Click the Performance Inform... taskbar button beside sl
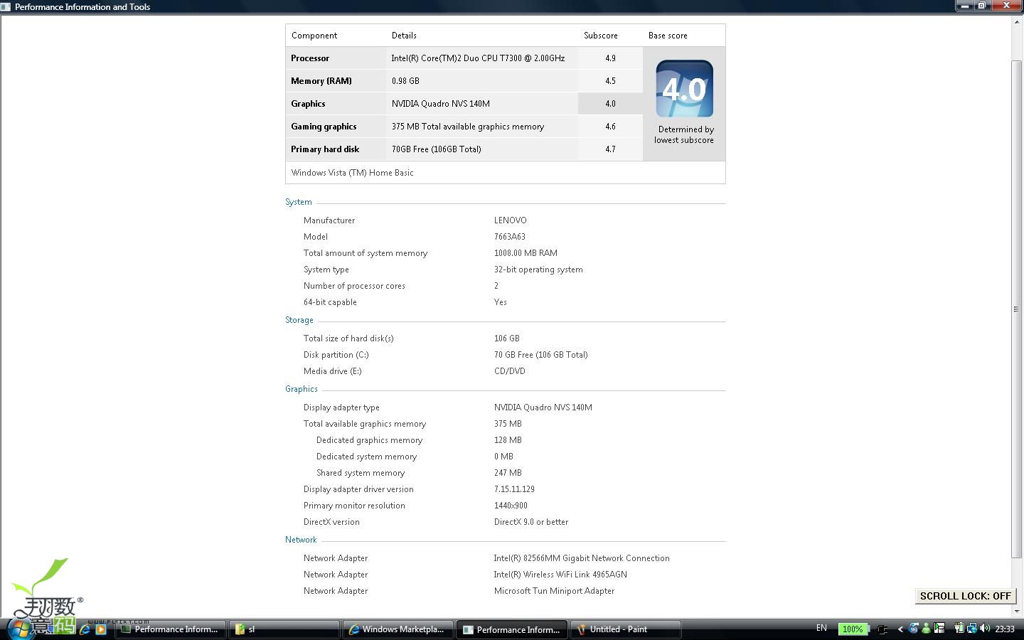This screenshot has width=1024, height=640. click(170, 629)
